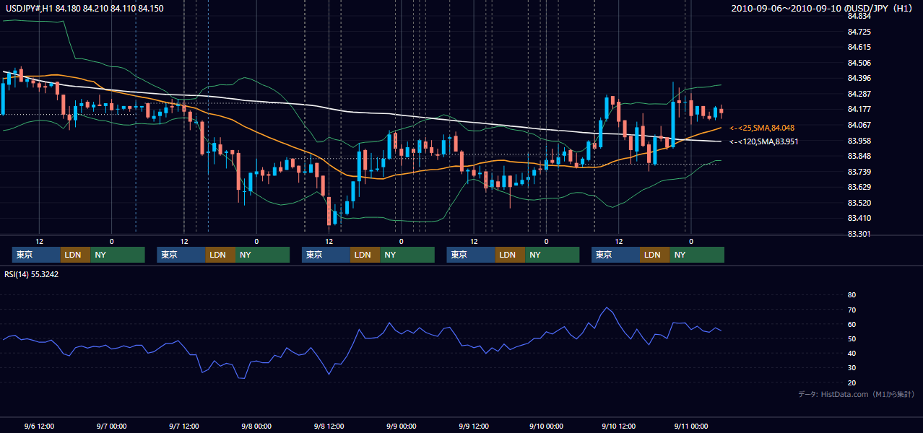The image size is (923, 433).
Task: Click price axis label 83.410
Action: pos(859,218)
